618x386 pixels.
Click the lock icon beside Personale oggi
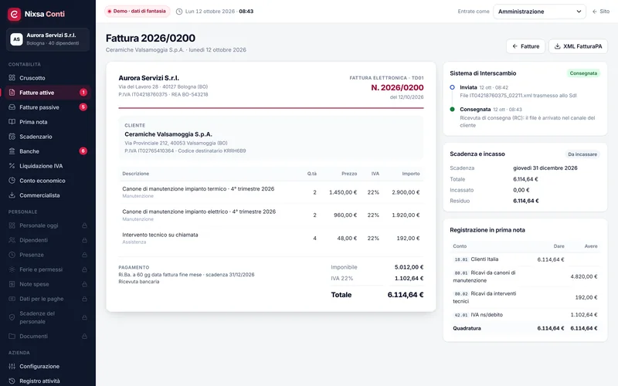click(x=84, y=225)
